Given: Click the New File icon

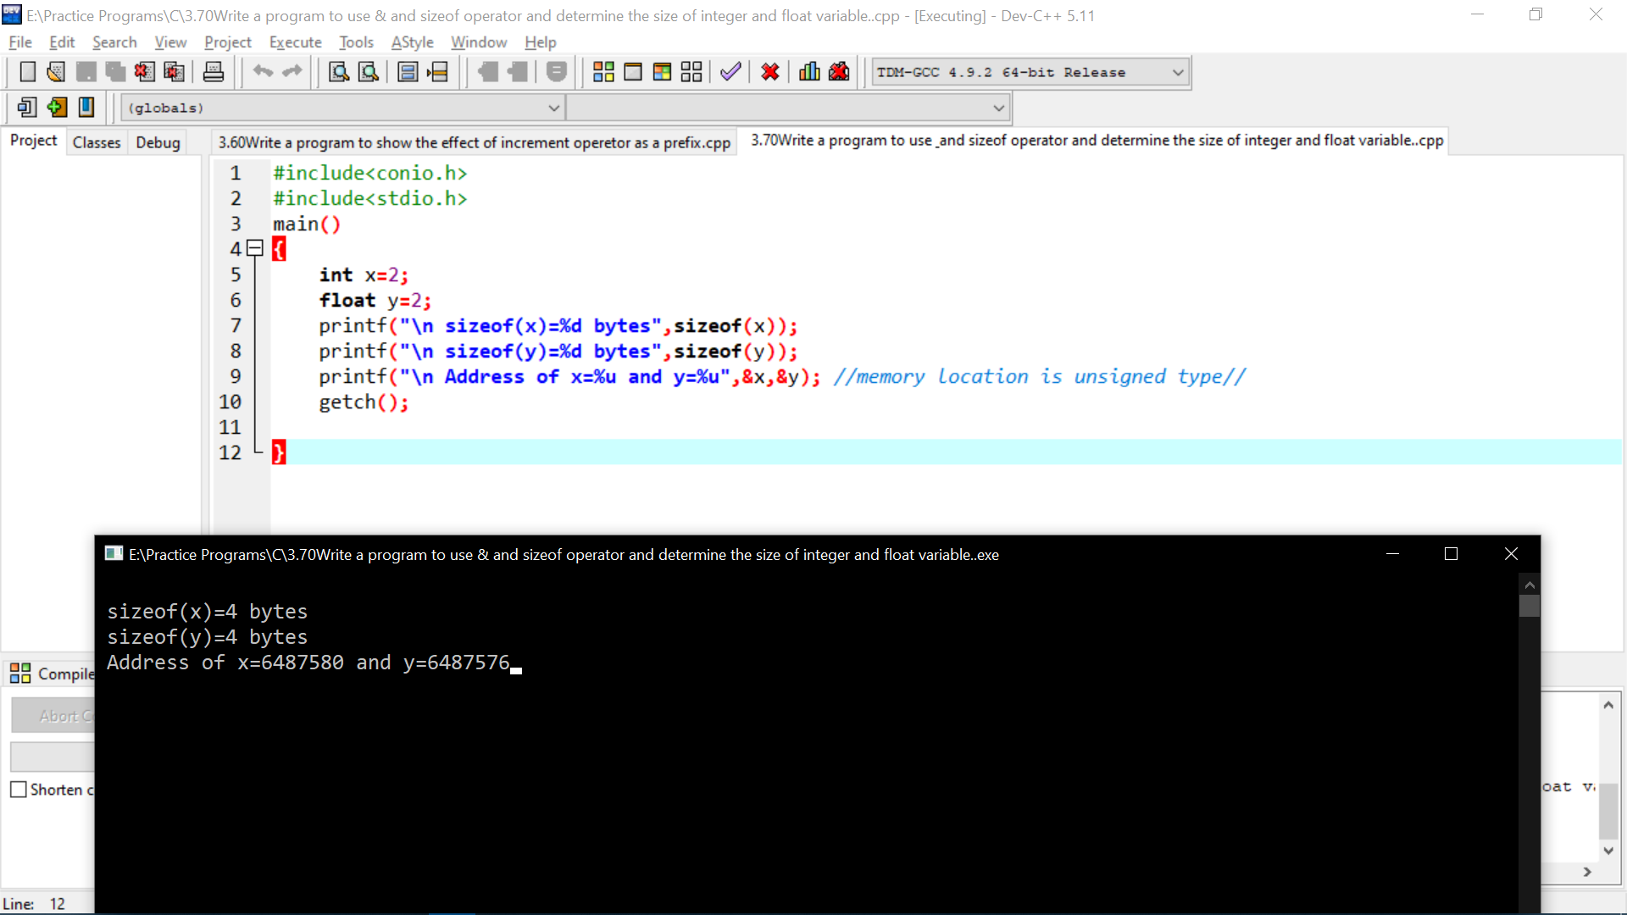Looking at the screenshot, I should coord(27,71).
